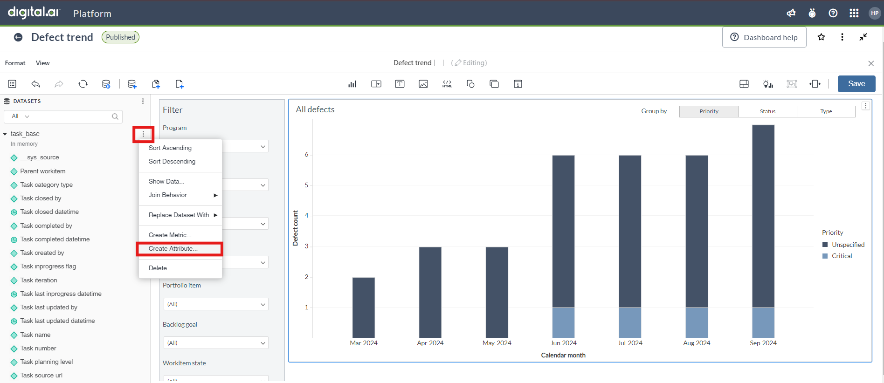The image size is (884, 383).
Task: Add new data with the database plus icon
Action: tap(132, 84)
